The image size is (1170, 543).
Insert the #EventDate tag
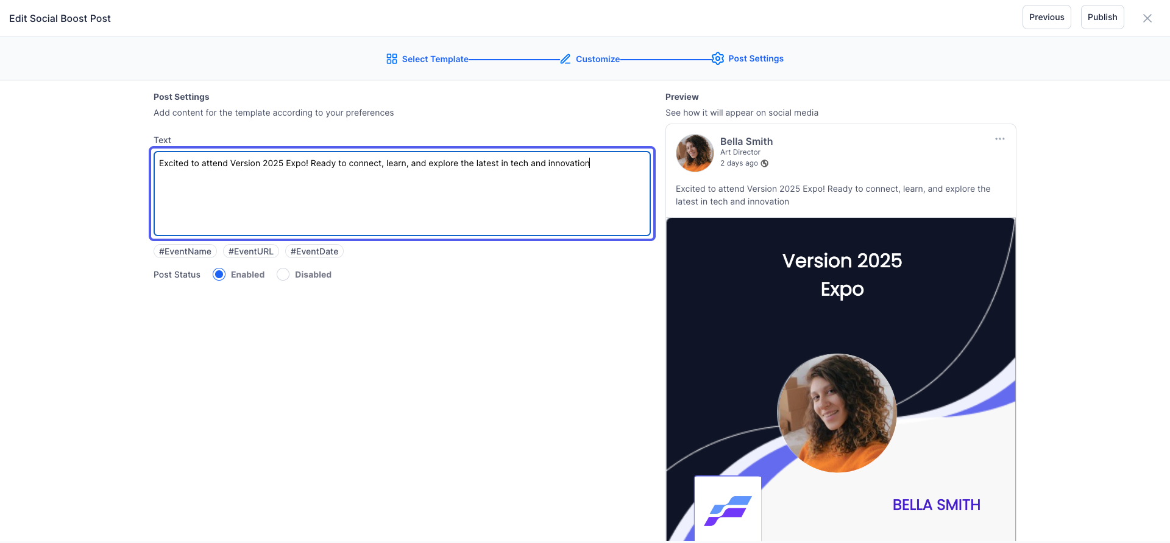[314, 251]
